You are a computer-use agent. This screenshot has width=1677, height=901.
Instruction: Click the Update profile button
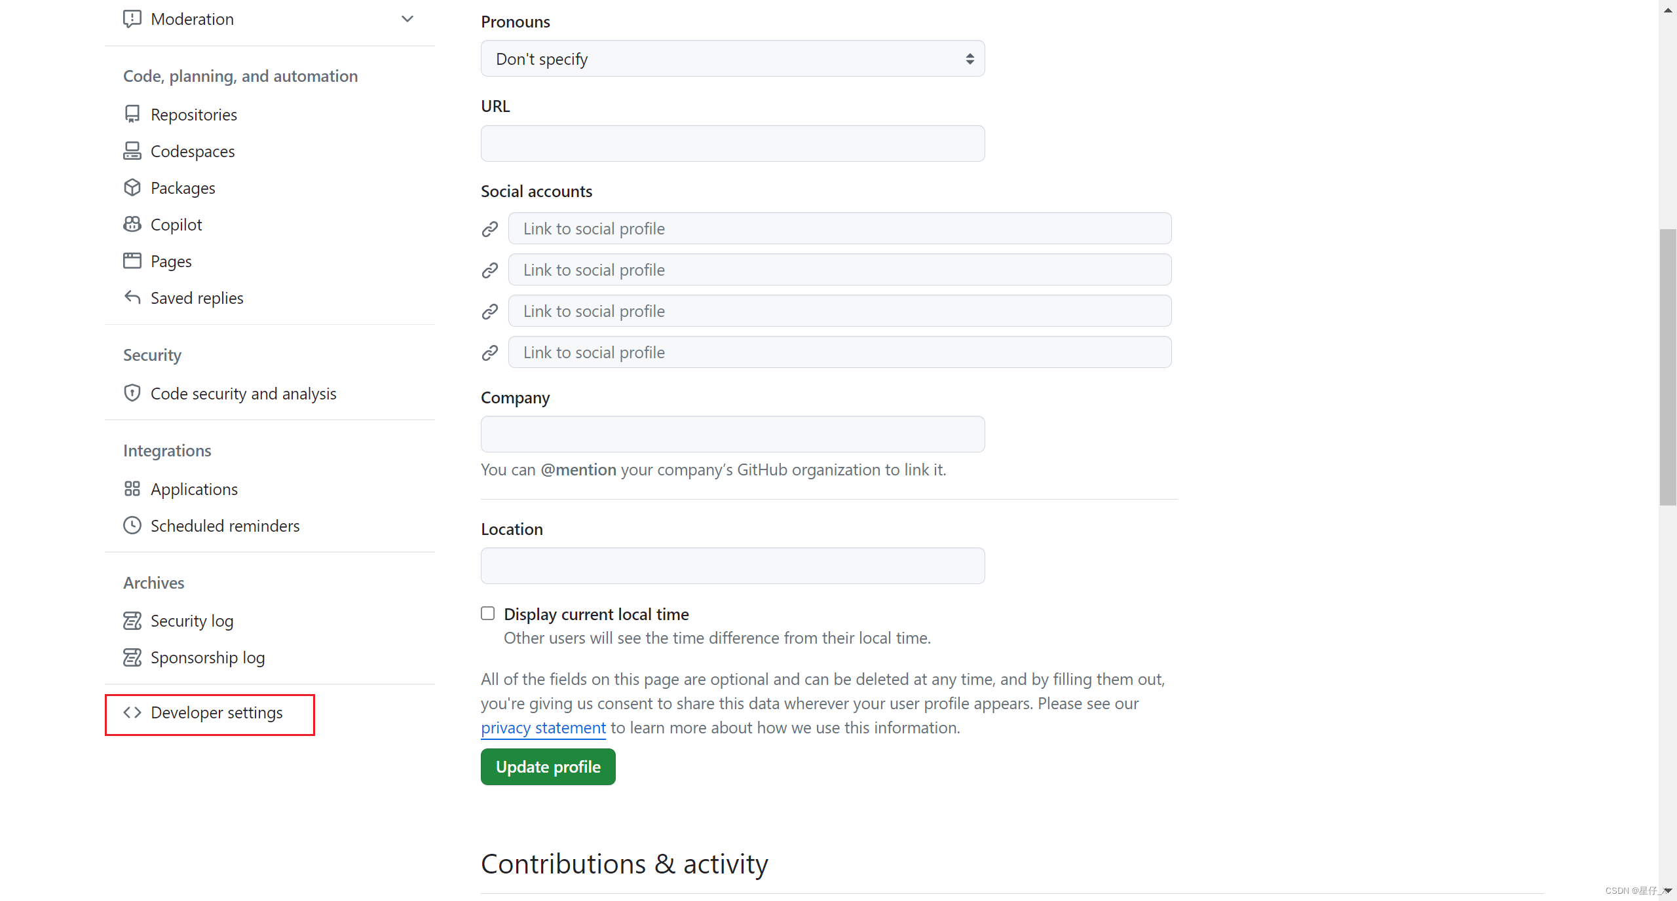click(548, 767)
